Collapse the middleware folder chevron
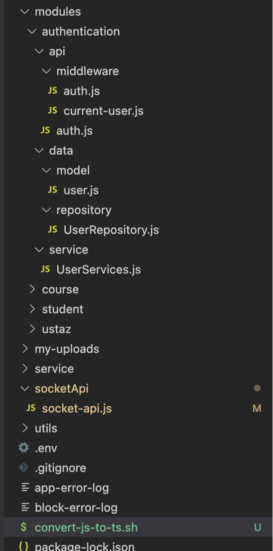This screenshot has height=551, width=273. pyautogui.click(x=46, y=71)
